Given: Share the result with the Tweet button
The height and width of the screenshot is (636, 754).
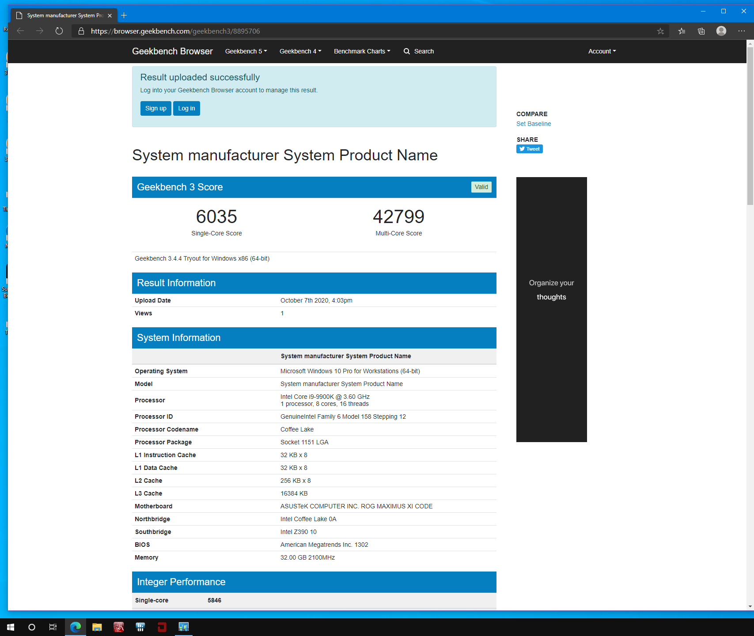Looking at the screenshot, I should point(530,149).
